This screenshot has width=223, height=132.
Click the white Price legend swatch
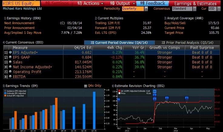119,93
